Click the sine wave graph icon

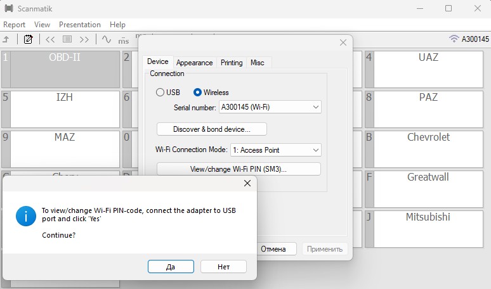pos(107,39)
